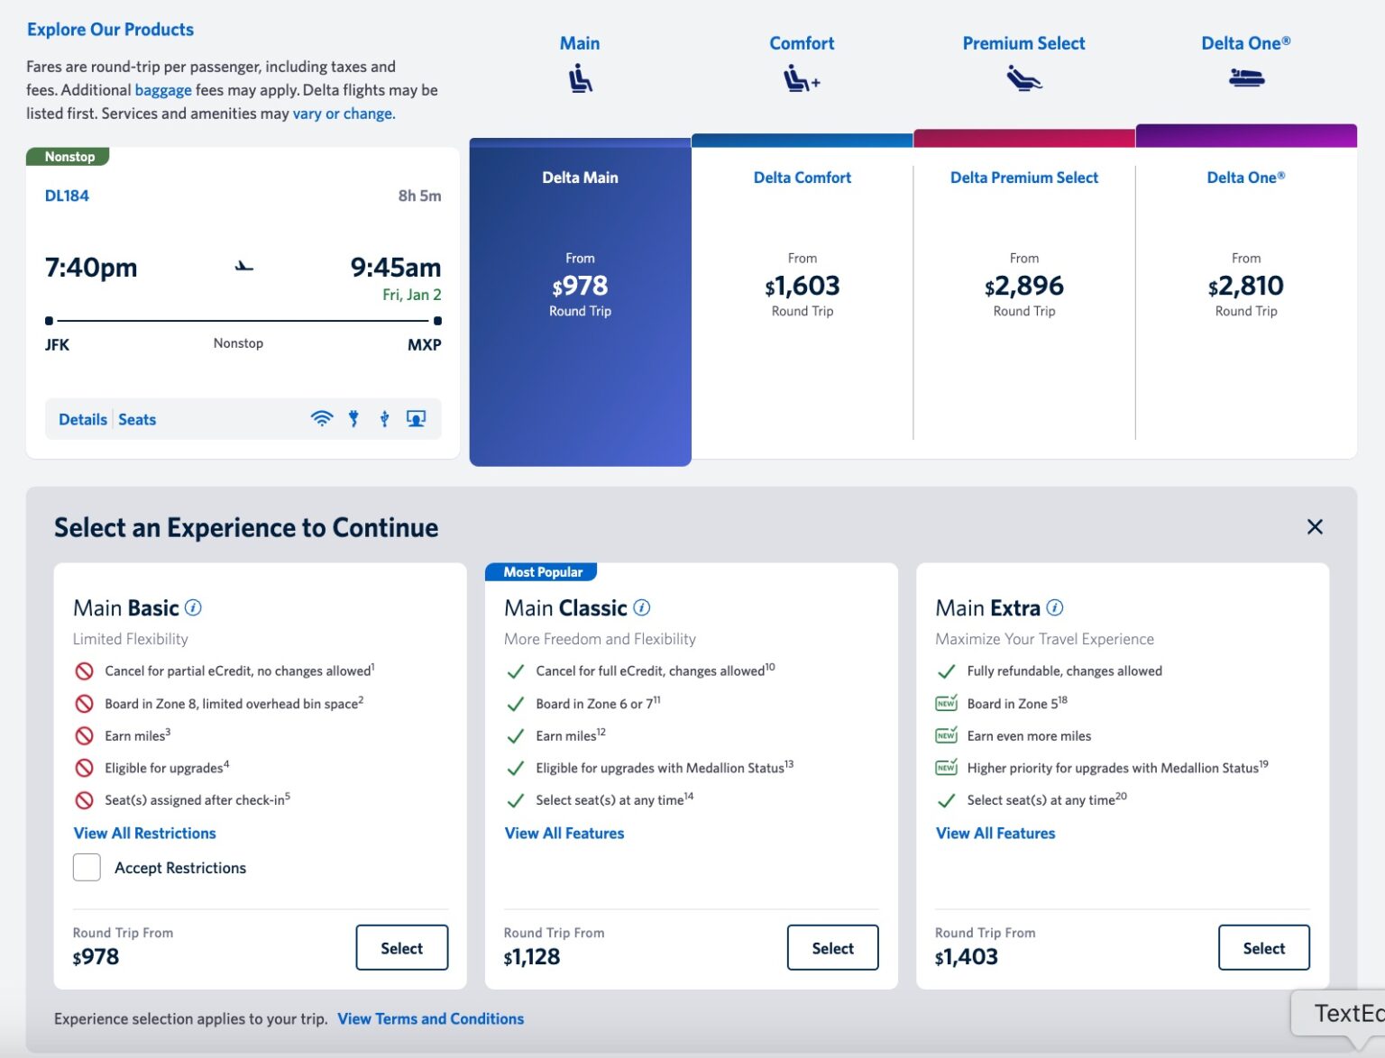Open the info tooltip next to Main Classic
Screen dimensions: 1385x1058
pyautogui.click(x=640, y=608)
